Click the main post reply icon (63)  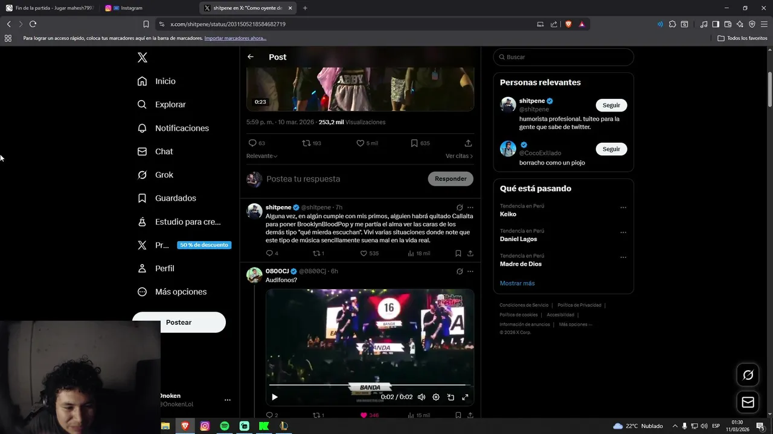coord(257,143)
